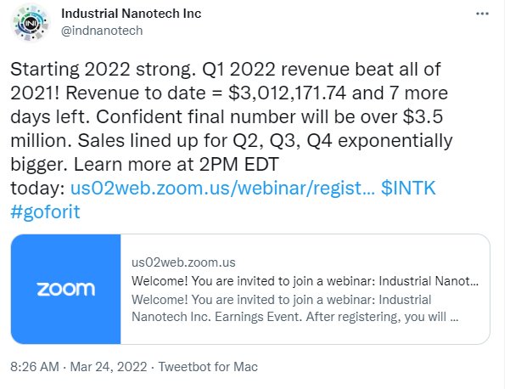Click the us02web.zoom.us domain in card
Screen dimensions: 510x389
coord(183,262)
